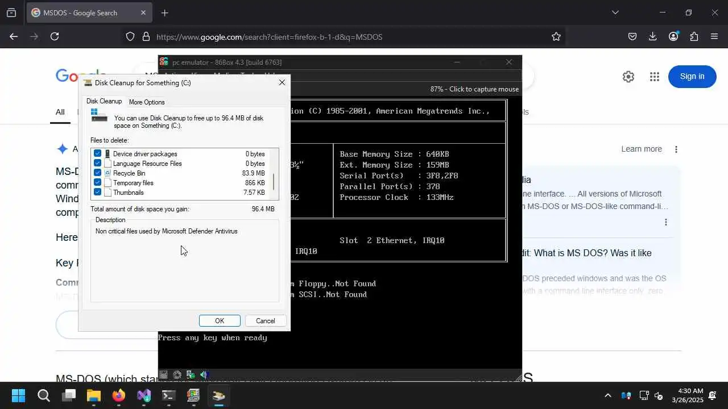Open Task View on the taskbar
Viewport: 728px width, 409px height.
pyautogui.click(x=69, y=395)
